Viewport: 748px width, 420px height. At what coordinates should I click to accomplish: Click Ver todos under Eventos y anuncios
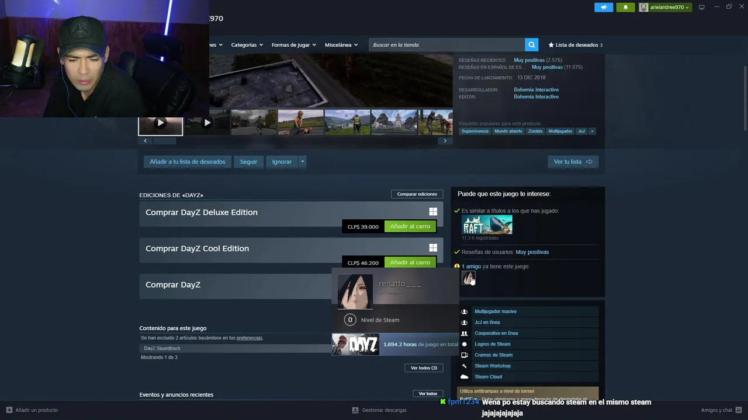[x=428, y=394]
